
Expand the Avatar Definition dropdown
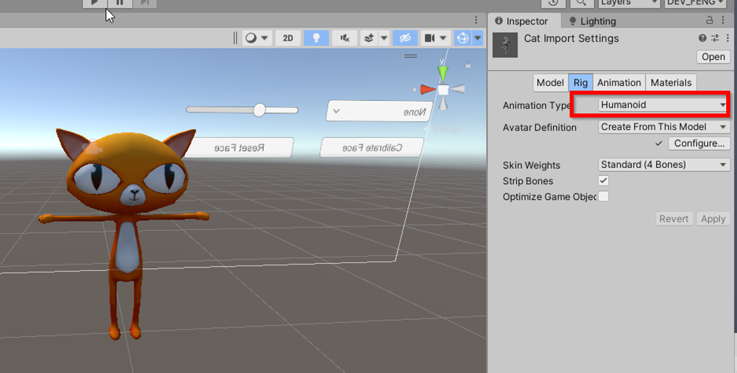(x=664, y=127)
